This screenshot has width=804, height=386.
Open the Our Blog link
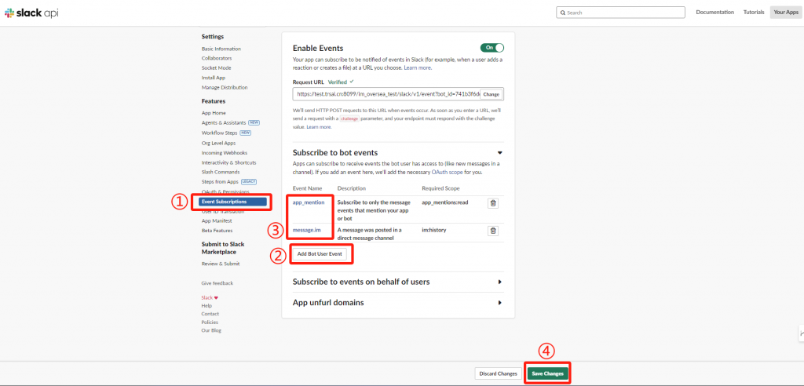tap(211, 330)
